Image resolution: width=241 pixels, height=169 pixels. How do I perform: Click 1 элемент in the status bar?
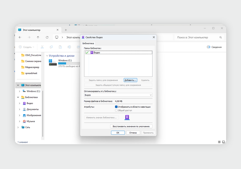coord(23,142)
